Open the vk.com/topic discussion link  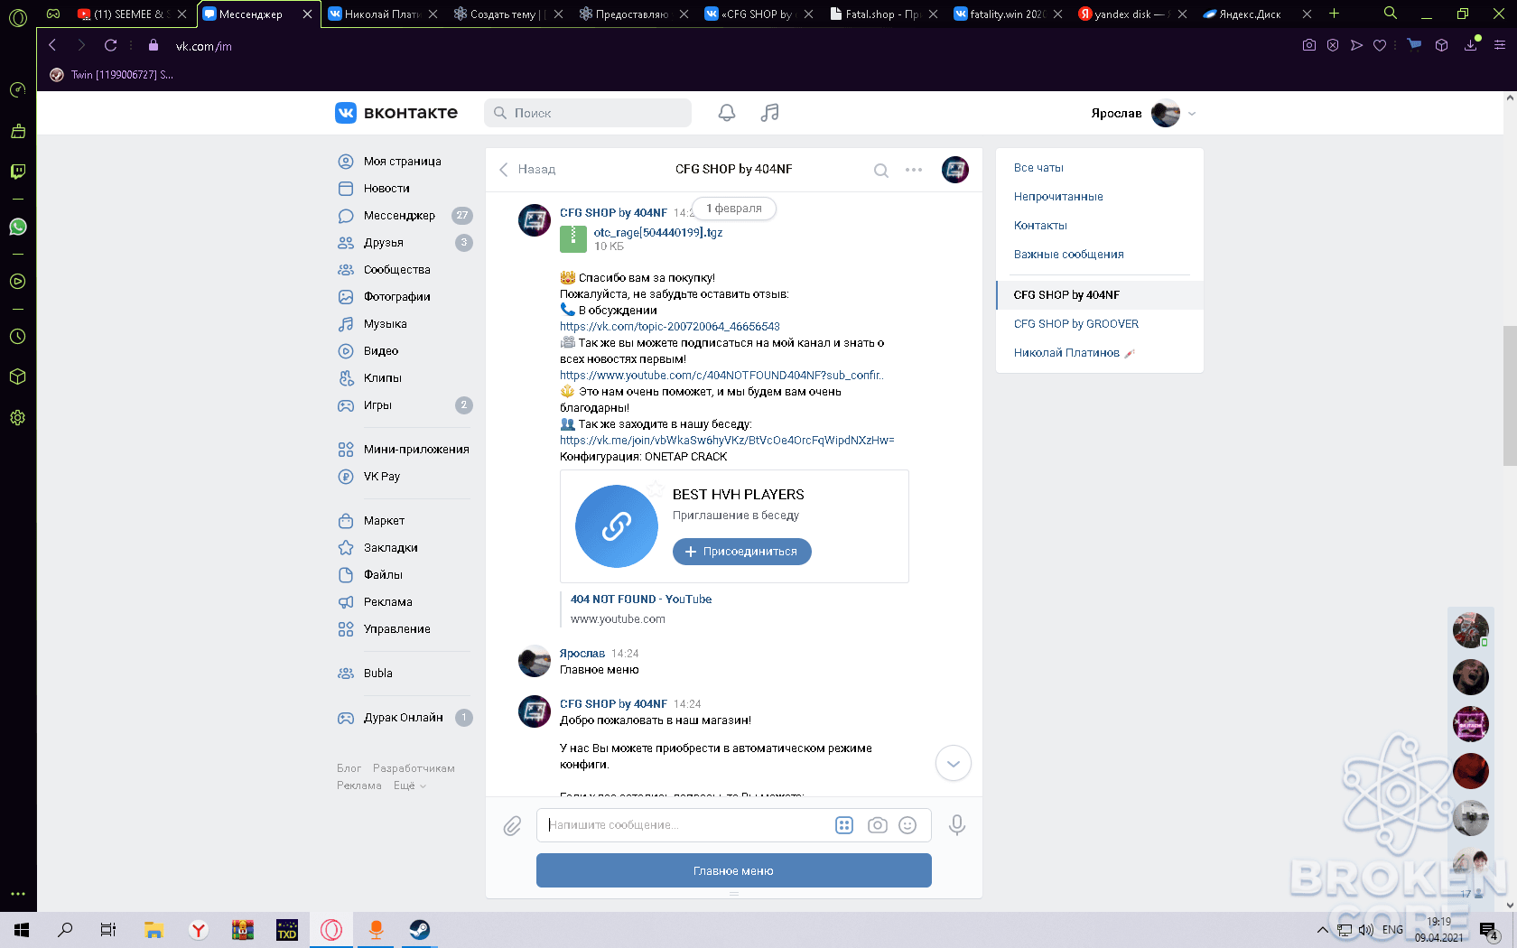pyautogui.click(x=670, y=327)
